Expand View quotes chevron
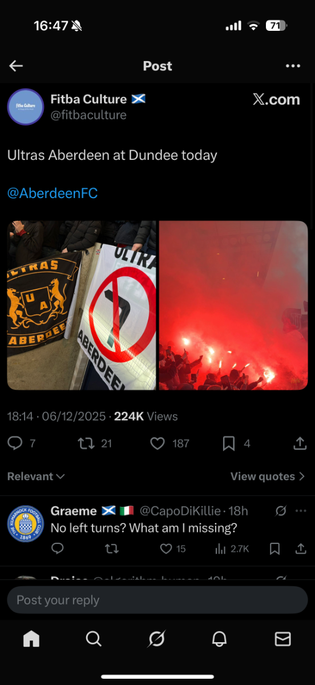 302,476
